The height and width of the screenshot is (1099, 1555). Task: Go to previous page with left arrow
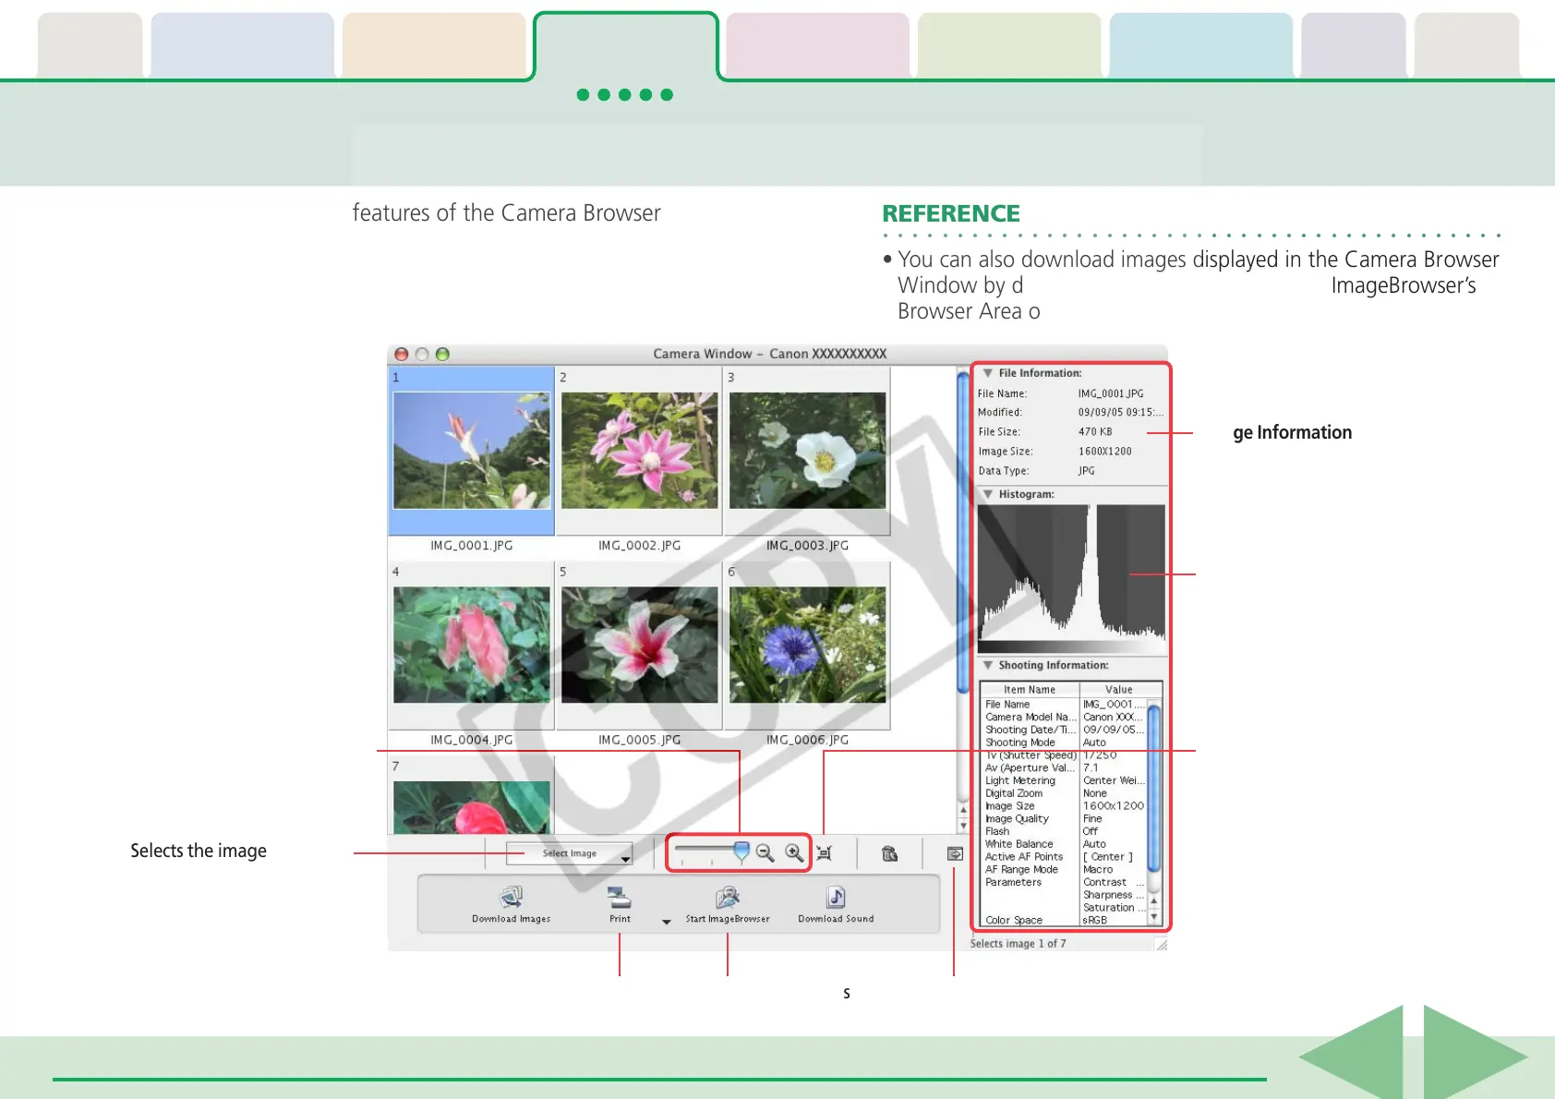[1355, 1057]
